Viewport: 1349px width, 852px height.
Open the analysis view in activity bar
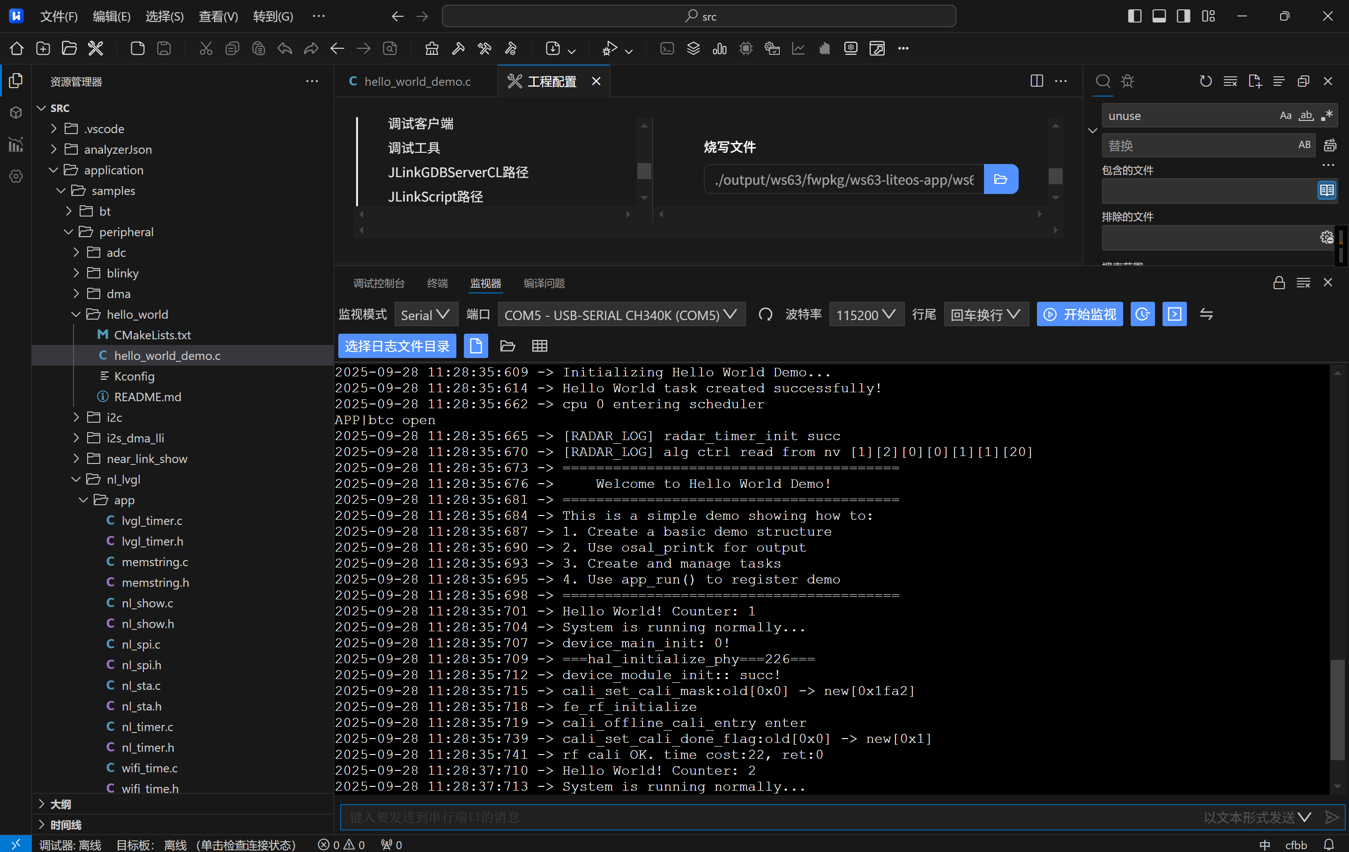pyautogui.click(x=16, y=144)
